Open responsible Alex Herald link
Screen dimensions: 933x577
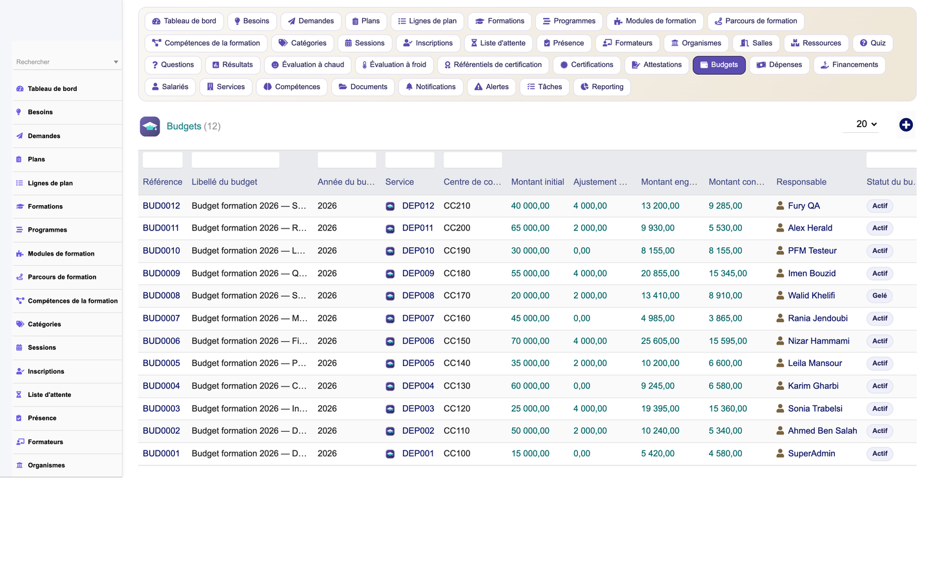(x=810, y=228)
